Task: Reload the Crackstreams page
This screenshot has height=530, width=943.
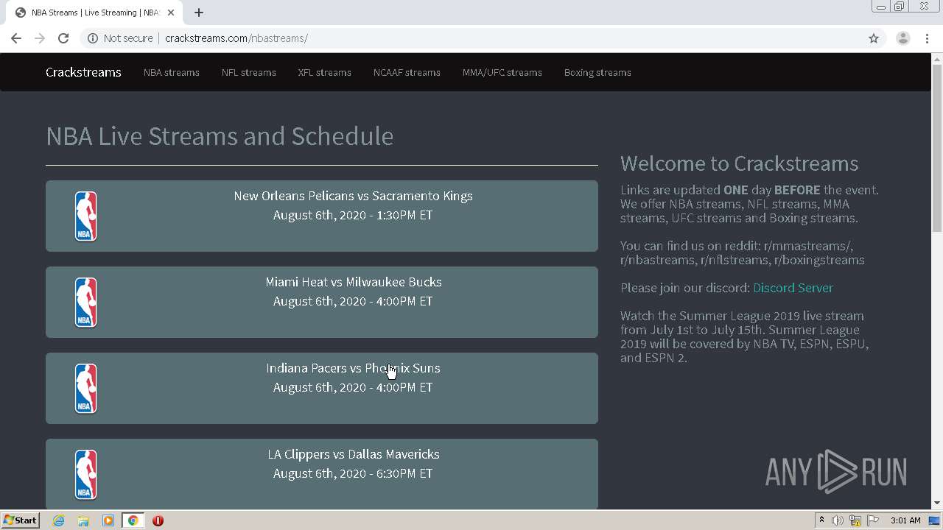Action: point(63,38)
